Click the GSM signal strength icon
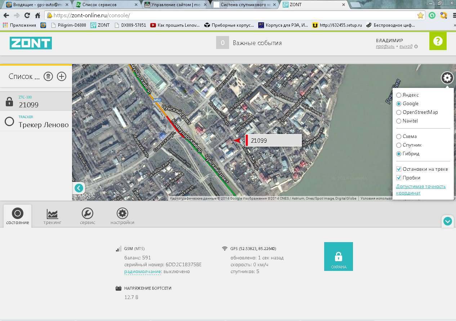The width and height of the screenshot is (456, 321). (x=119, y=249)
